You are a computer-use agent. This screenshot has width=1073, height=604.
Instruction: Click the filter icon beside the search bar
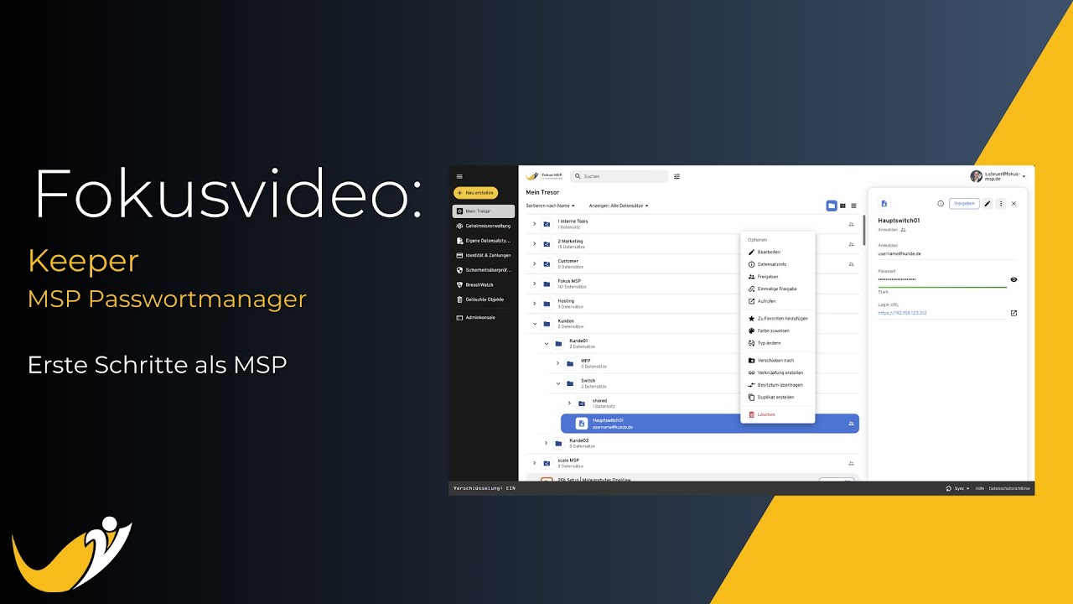[676, 176]
